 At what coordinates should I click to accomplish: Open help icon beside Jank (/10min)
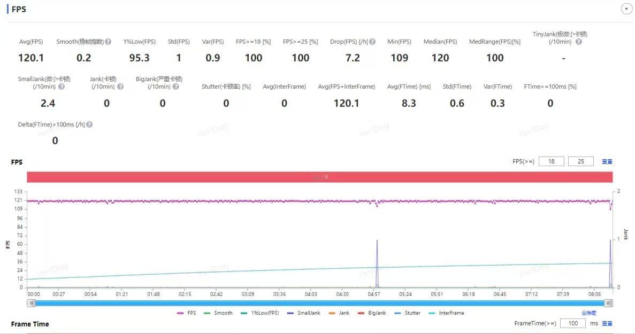120,87
